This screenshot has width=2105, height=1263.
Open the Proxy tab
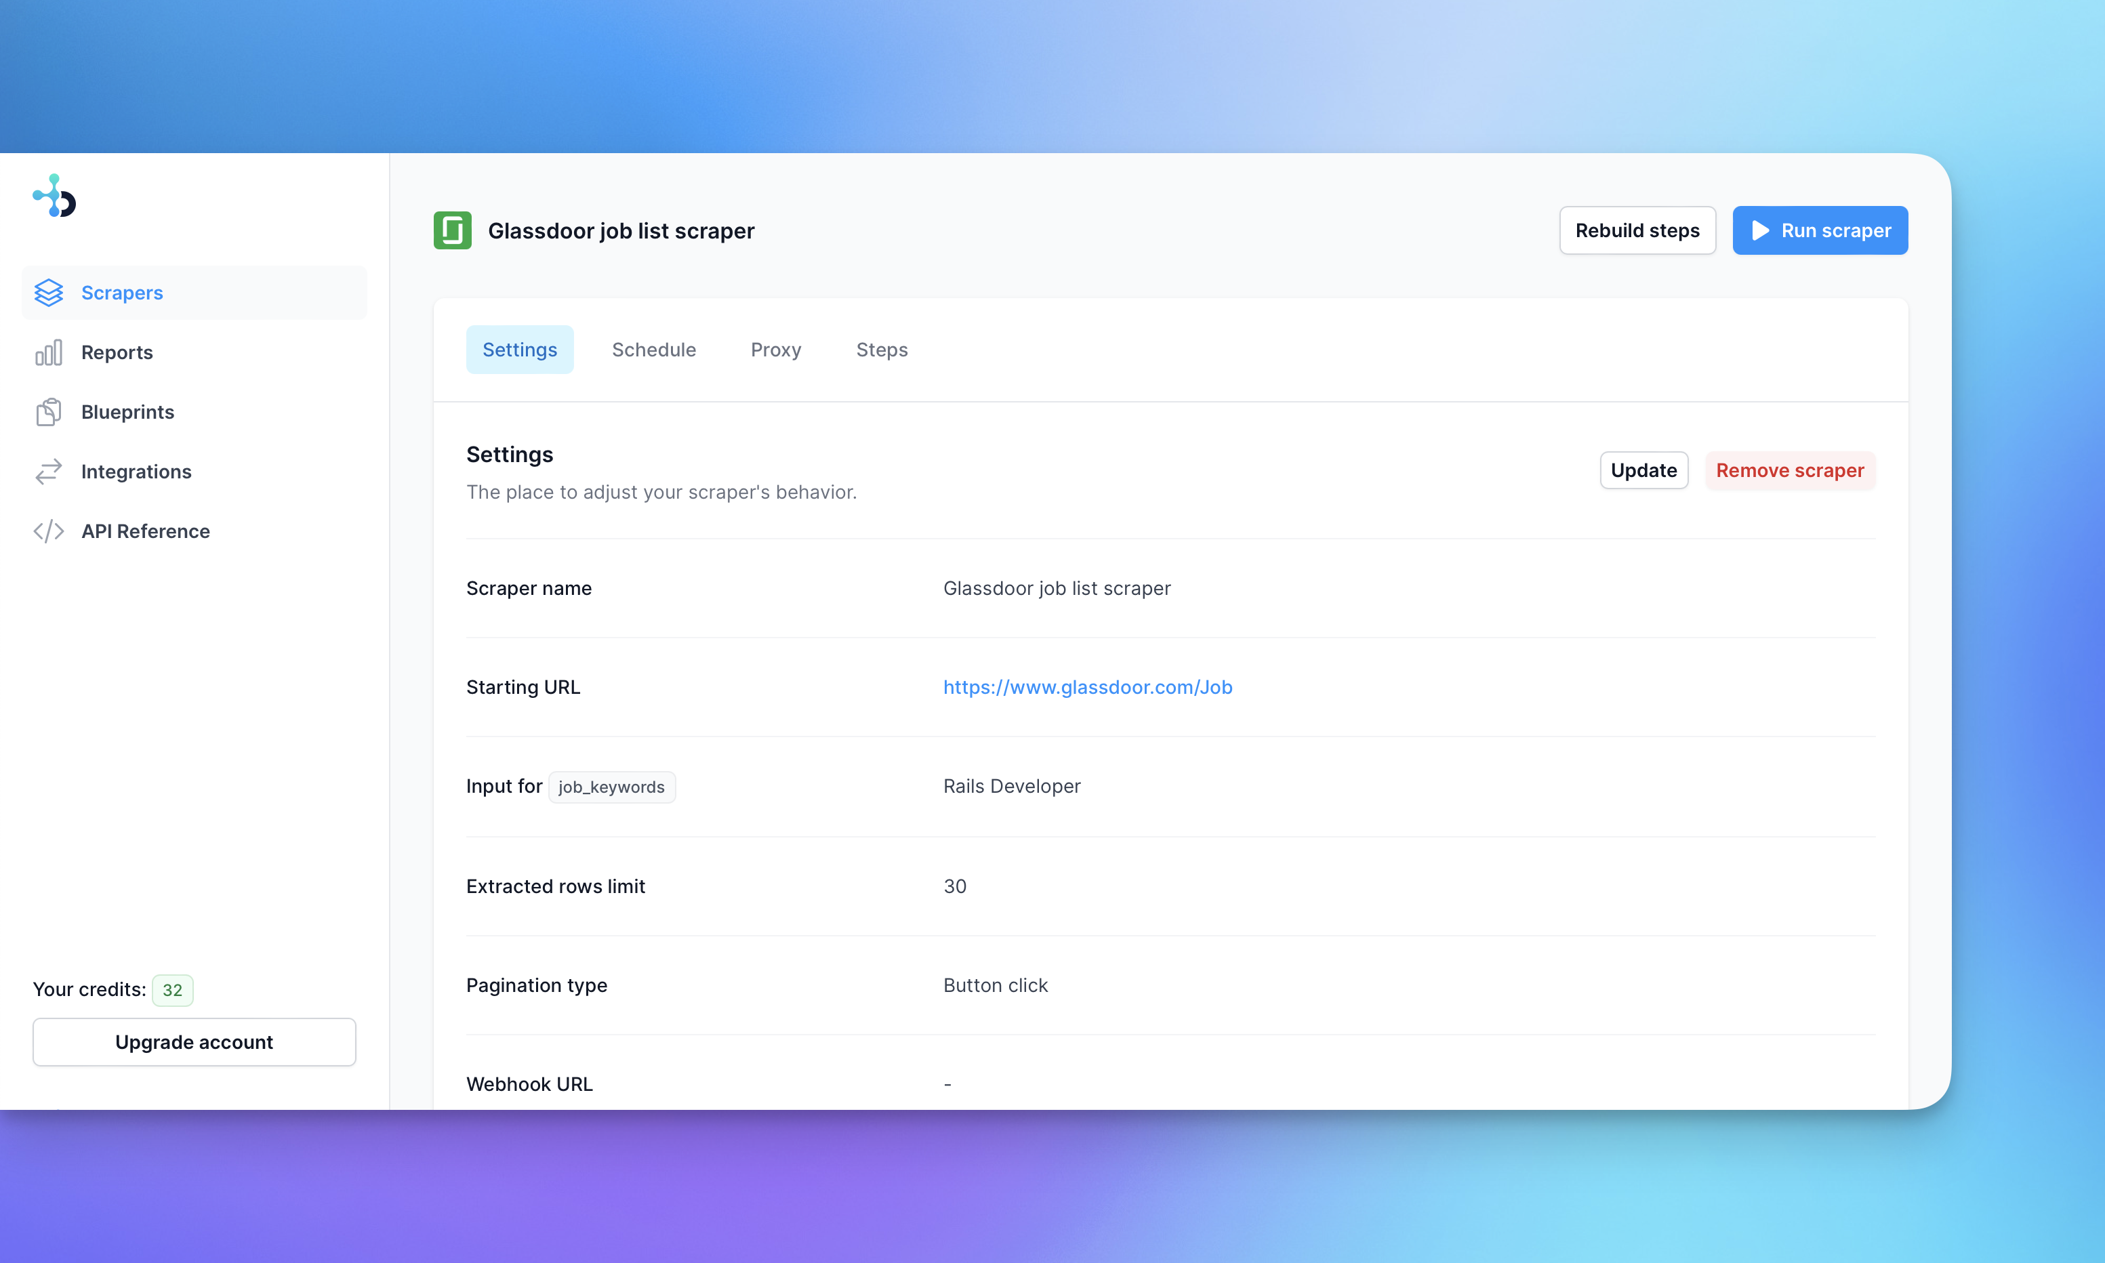click(x=775, y=350)
